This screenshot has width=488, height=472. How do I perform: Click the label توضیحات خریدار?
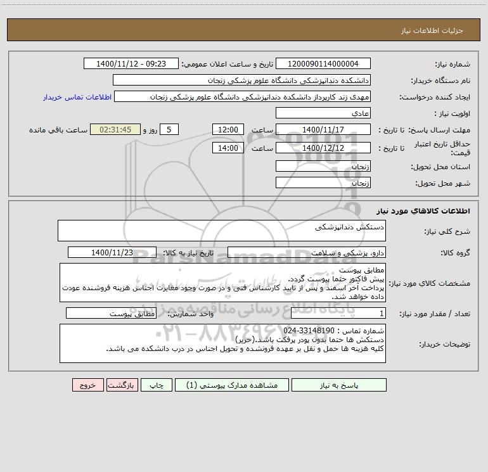(445, 344)
